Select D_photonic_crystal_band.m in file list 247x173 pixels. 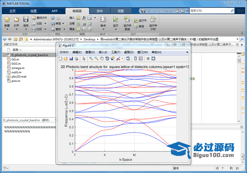29,55
